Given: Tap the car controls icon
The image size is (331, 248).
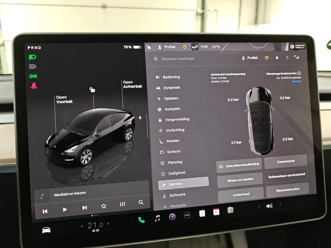Looking at the screenshot, I should pyautogui.click(x=46, y=230).
